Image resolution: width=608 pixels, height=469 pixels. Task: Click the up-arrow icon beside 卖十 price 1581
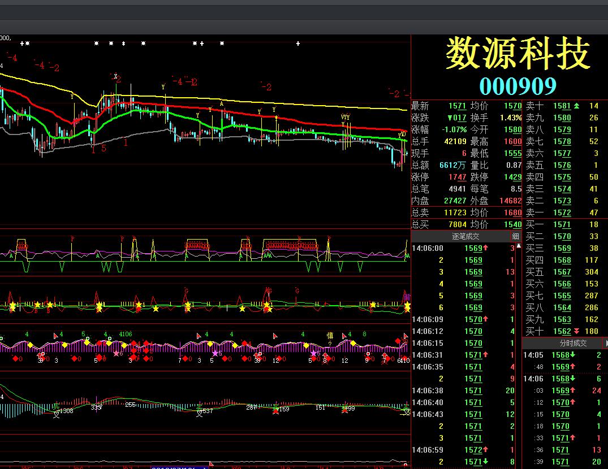[576, 106]
